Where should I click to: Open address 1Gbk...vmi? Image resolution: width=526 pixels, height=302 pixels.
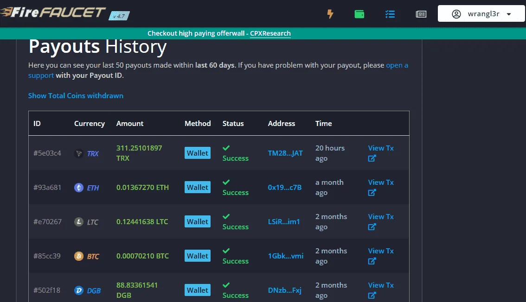click(285, 256)
